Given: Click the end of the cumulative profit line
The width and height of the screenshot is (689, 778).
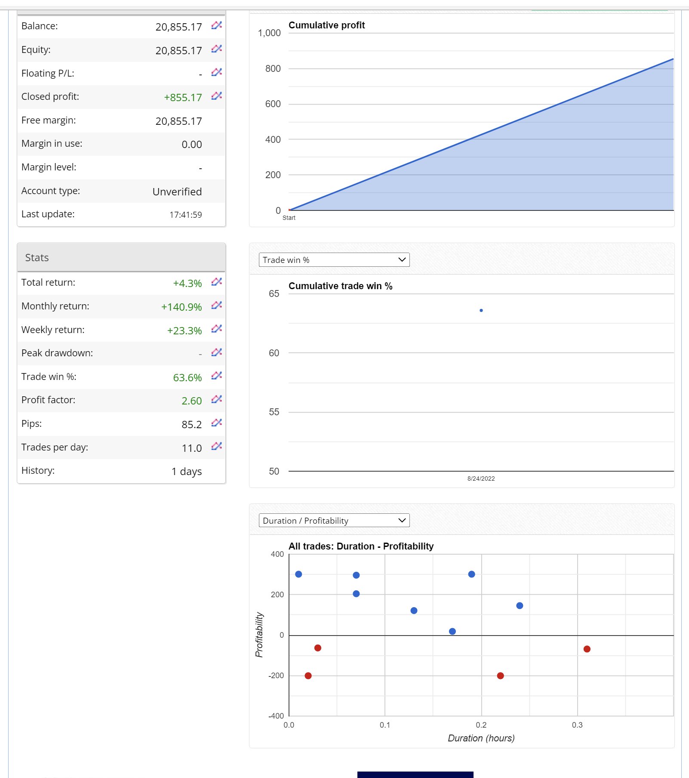Looking at the screenshot, I should 673,59.
